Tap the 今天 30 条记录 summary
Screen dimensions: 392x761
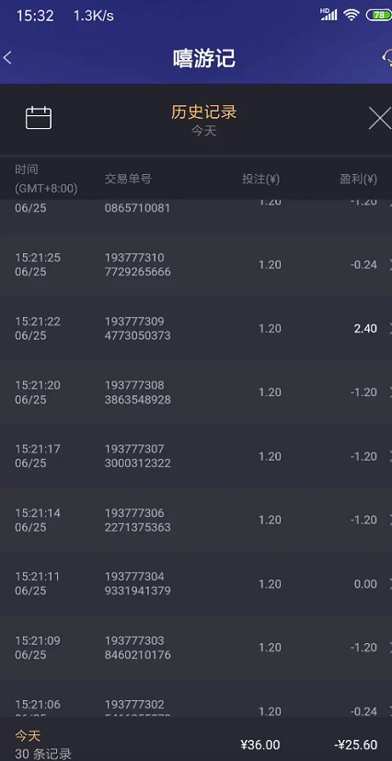43,744
